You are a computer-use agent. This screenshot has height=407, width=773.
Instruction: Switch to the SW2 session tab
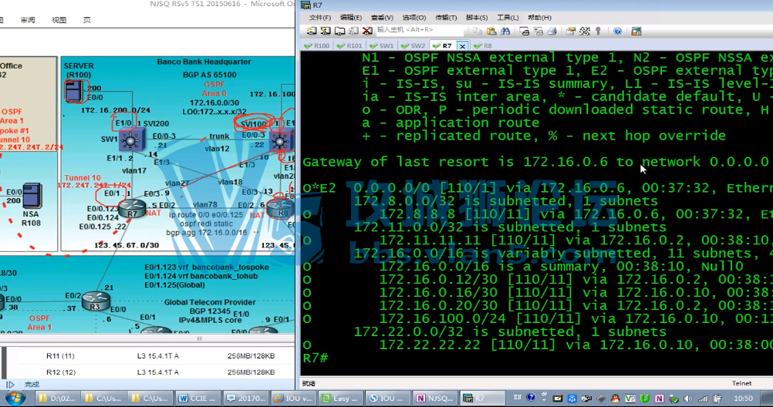(414, 45)
